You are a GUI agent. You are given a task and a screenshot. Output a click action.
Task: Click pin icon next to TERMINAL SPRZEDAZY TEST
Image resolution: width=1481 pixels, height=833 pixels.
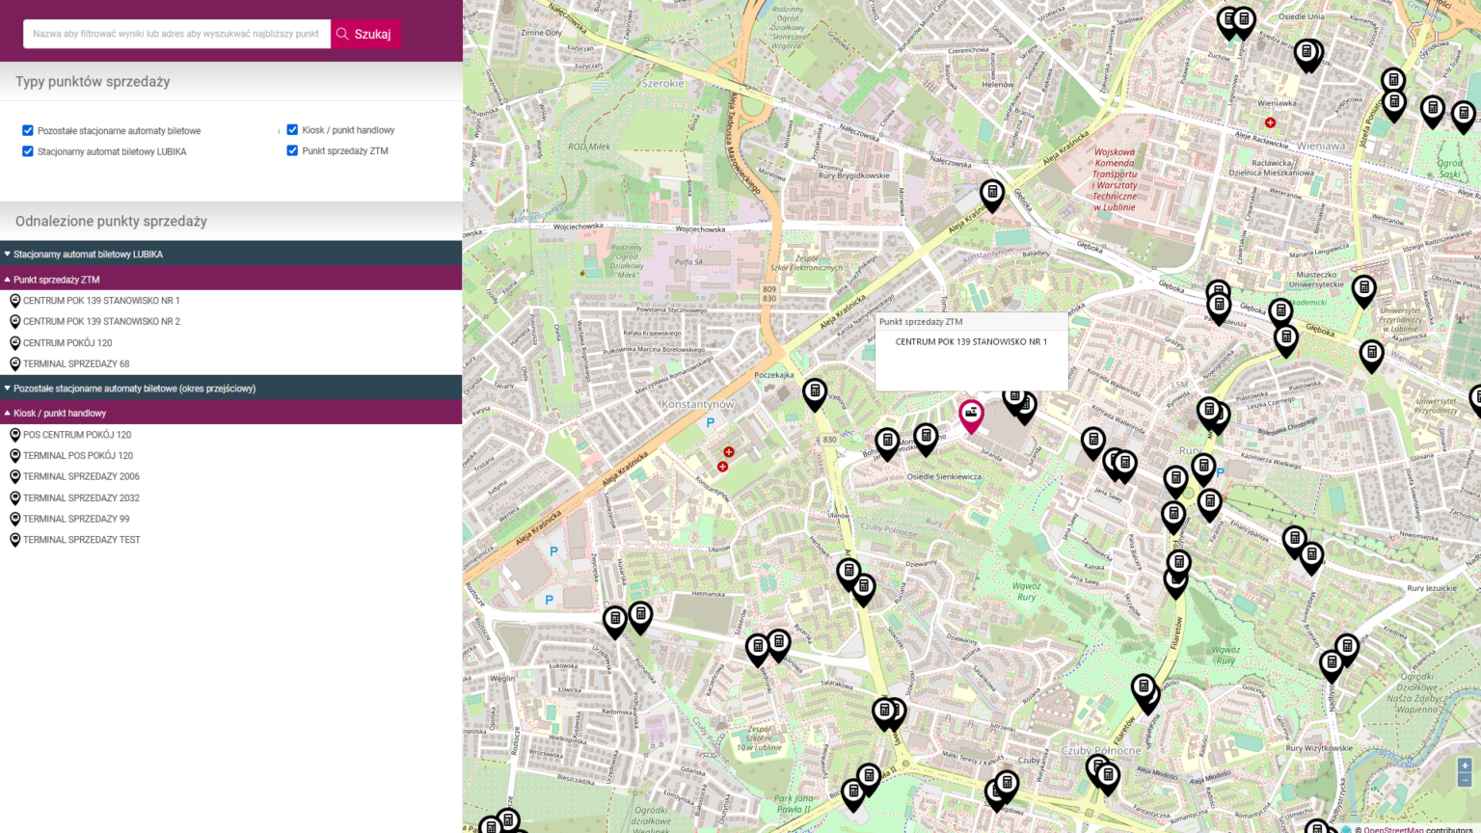[x=14, y=540]
